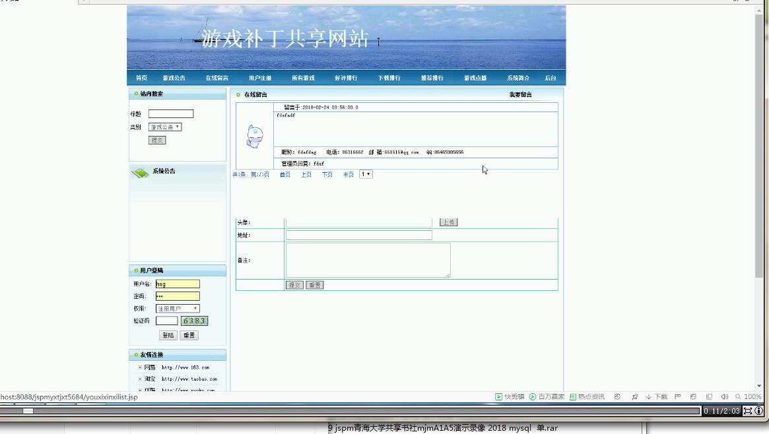Click the flag icon in status bar
The height and width of the screenshot is (434, 769).
(677, 397)
